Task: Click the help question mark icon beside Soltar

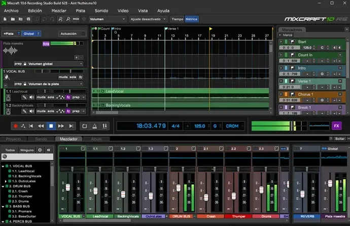Action: 331,139
